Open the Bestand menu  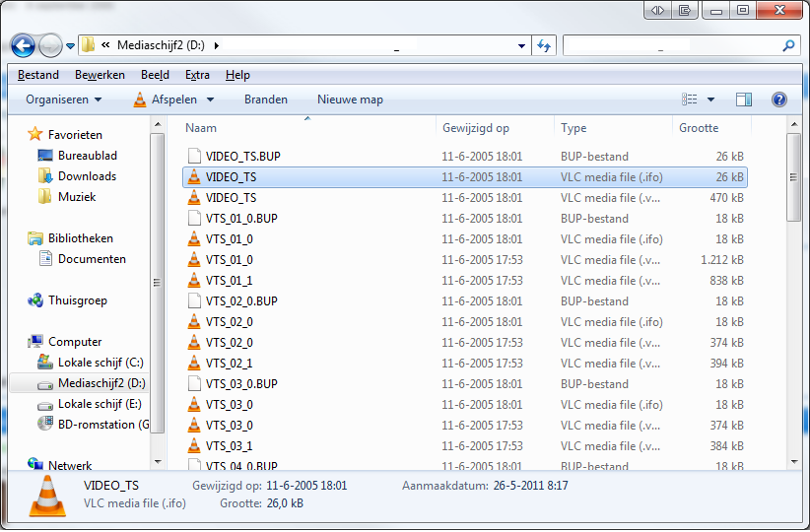pos(38,75)
